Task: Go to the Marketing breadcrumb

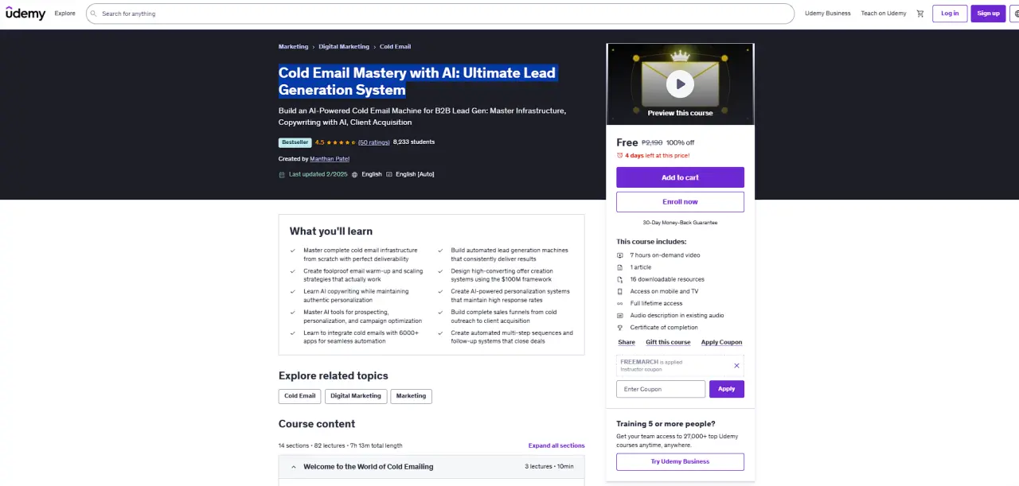Action: [293, 47]
